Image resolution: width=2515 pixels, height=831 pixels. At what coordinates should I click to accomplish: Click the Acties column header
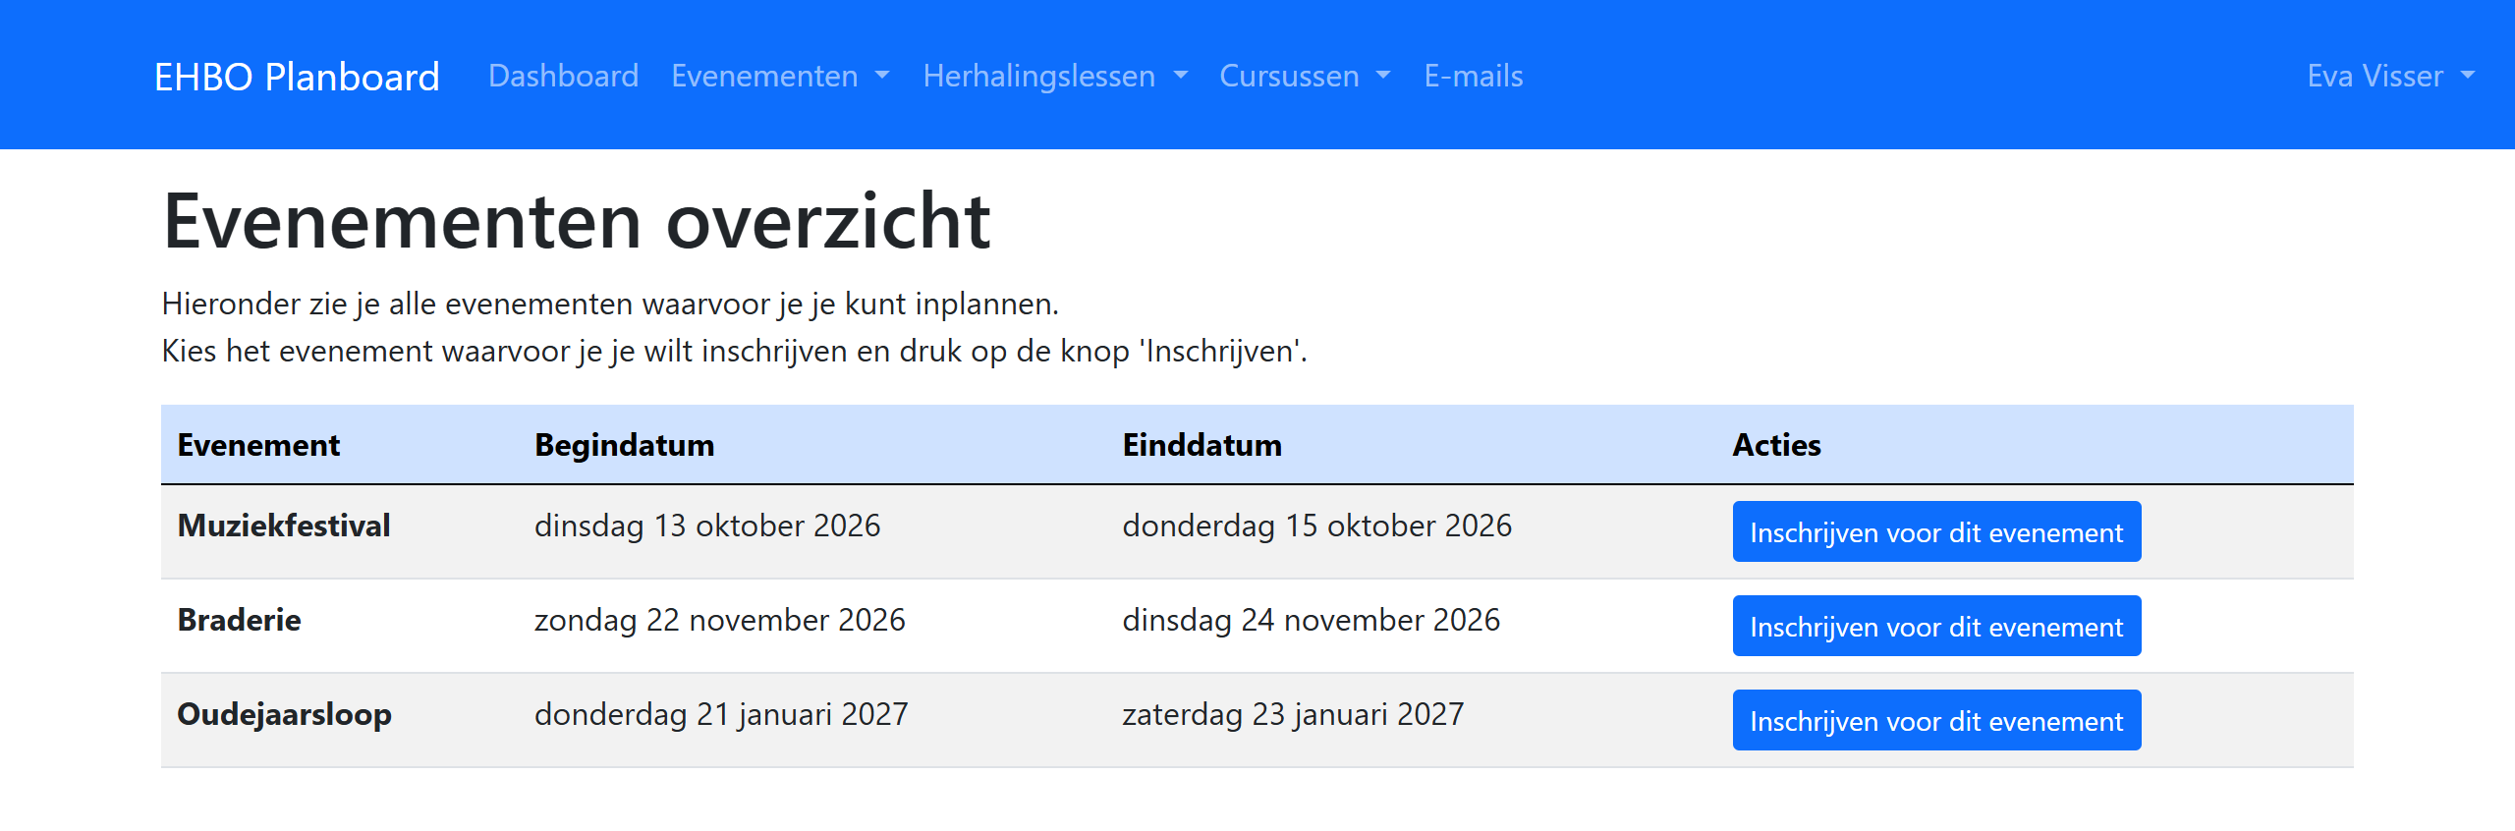click(1776, 445)
